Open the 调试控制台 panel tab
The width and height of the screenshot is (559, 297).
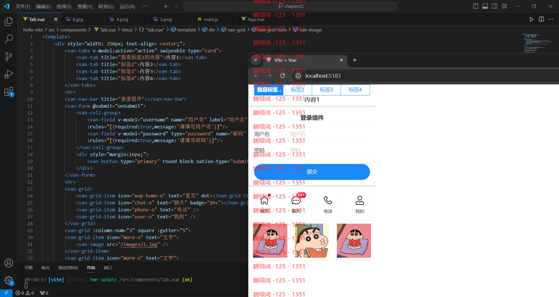68,268
